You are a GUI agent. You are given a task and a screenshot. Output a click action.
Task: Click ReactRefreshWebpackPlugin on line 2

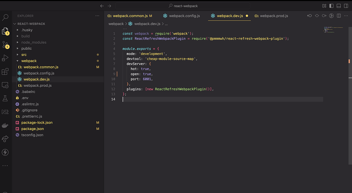point(160,39)
